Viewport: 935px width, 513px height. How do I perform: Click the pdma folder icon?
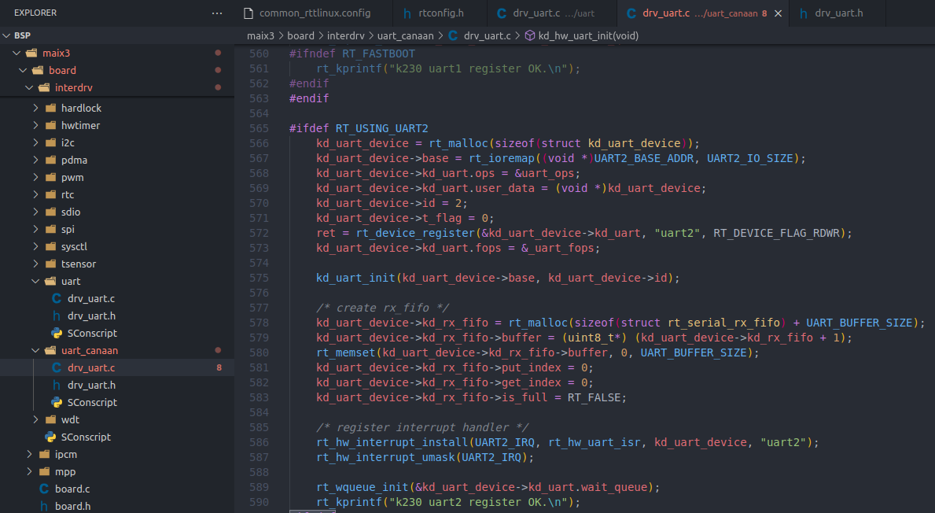coord(50,160)
